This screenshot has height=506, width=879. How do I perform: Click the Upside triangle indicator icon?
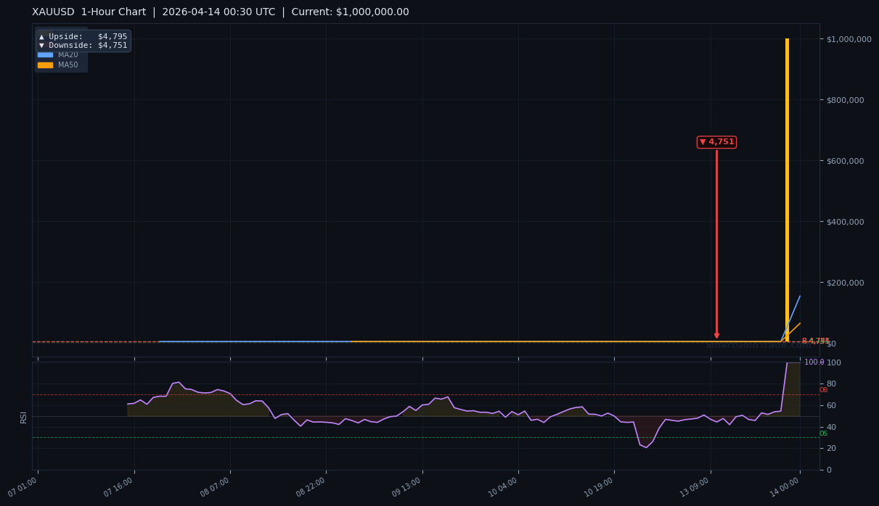click(x=41, y=36)
